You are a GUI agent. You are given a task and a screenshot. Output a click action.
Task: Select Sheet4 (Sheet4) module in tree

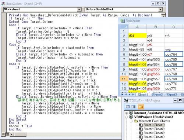154,137
